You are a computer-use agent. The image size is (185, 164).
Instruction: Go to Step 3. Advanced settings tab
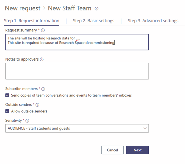point(153,21)
